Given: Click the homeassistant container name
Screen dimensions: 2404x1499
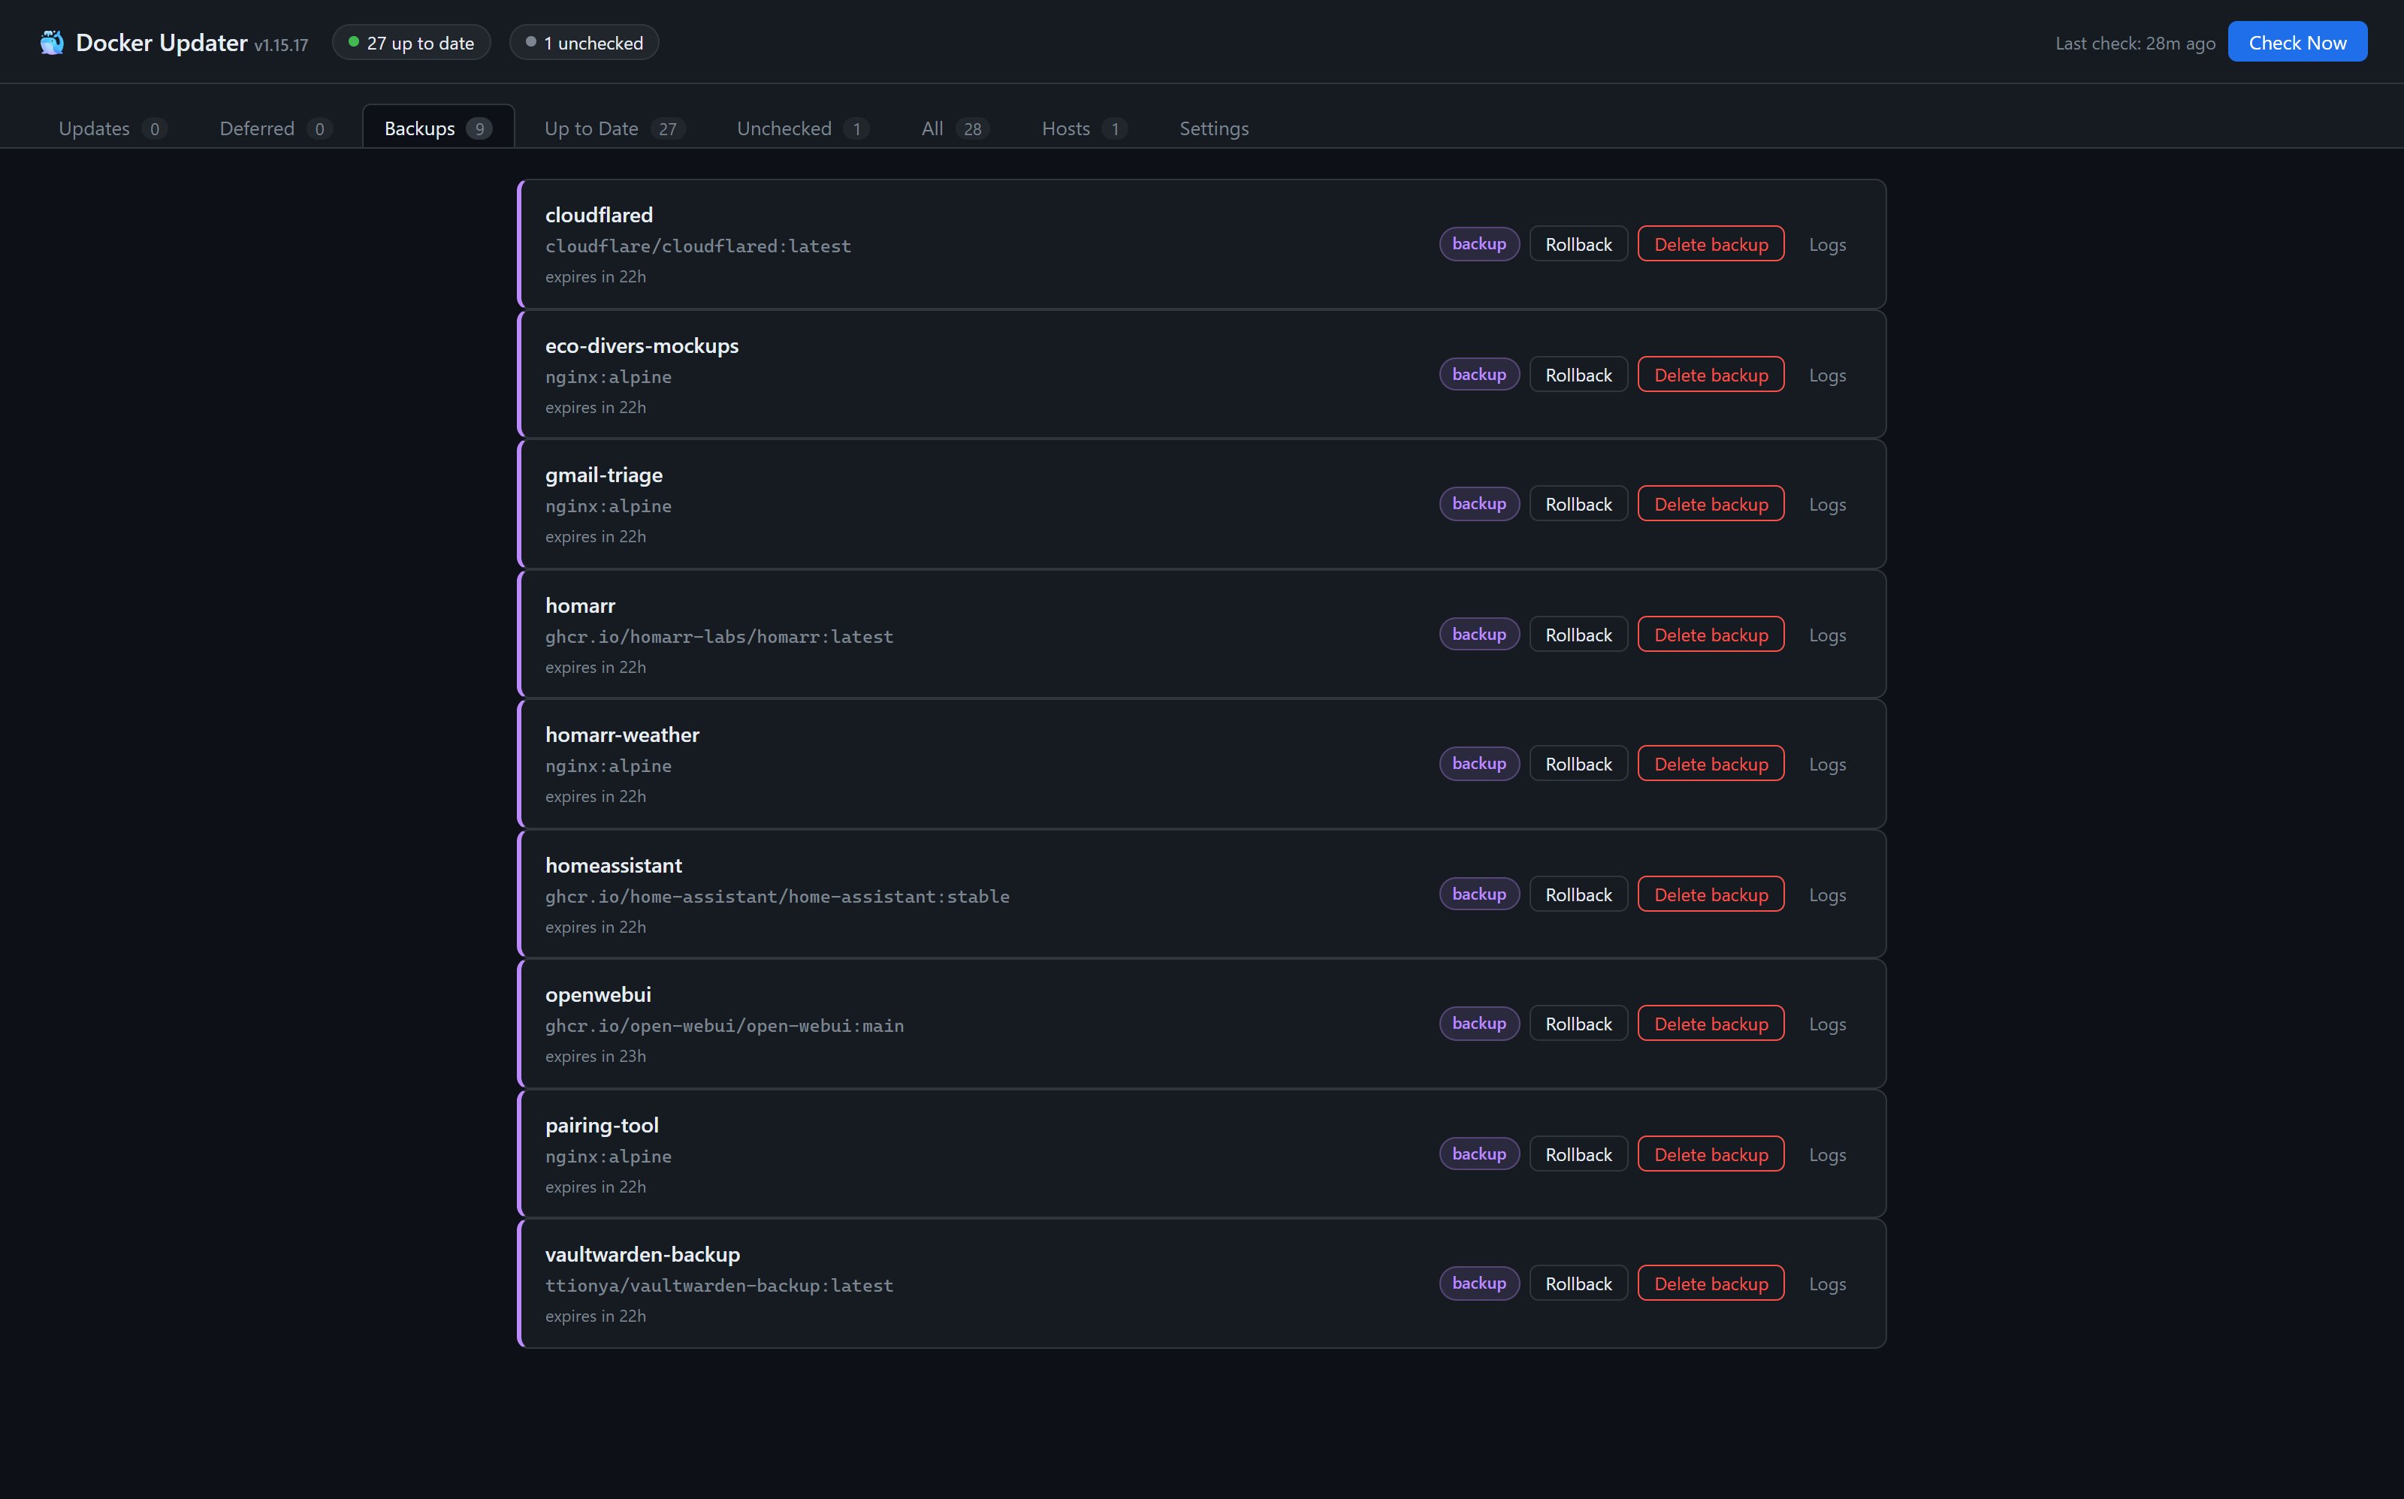Looking at the screenshot, I should coord(613,864).
